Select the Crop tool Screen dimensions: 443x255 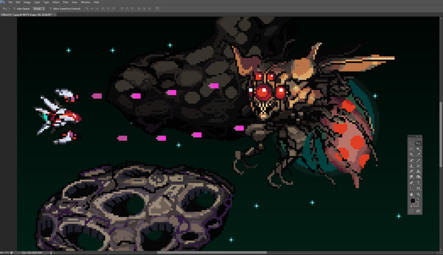point(411,154)
